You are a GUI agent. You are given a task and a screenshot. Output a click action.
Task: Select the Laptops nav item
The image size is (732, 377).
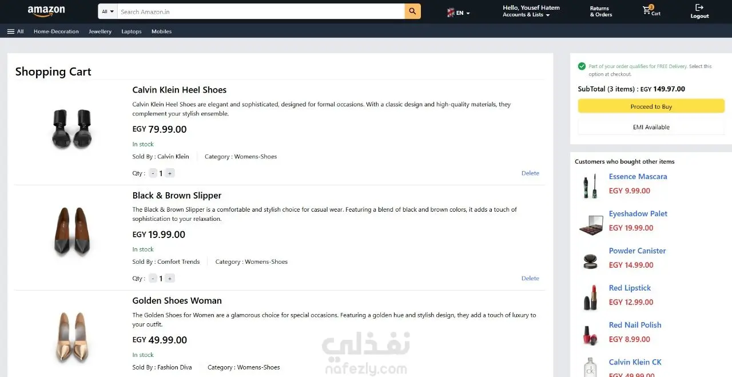tap(132, 31)
